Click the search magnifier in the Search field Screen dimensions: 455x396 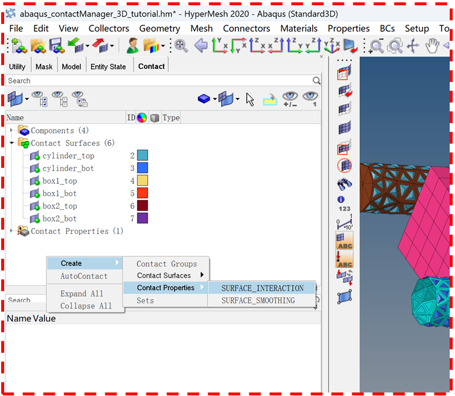[x=317, y=80]
